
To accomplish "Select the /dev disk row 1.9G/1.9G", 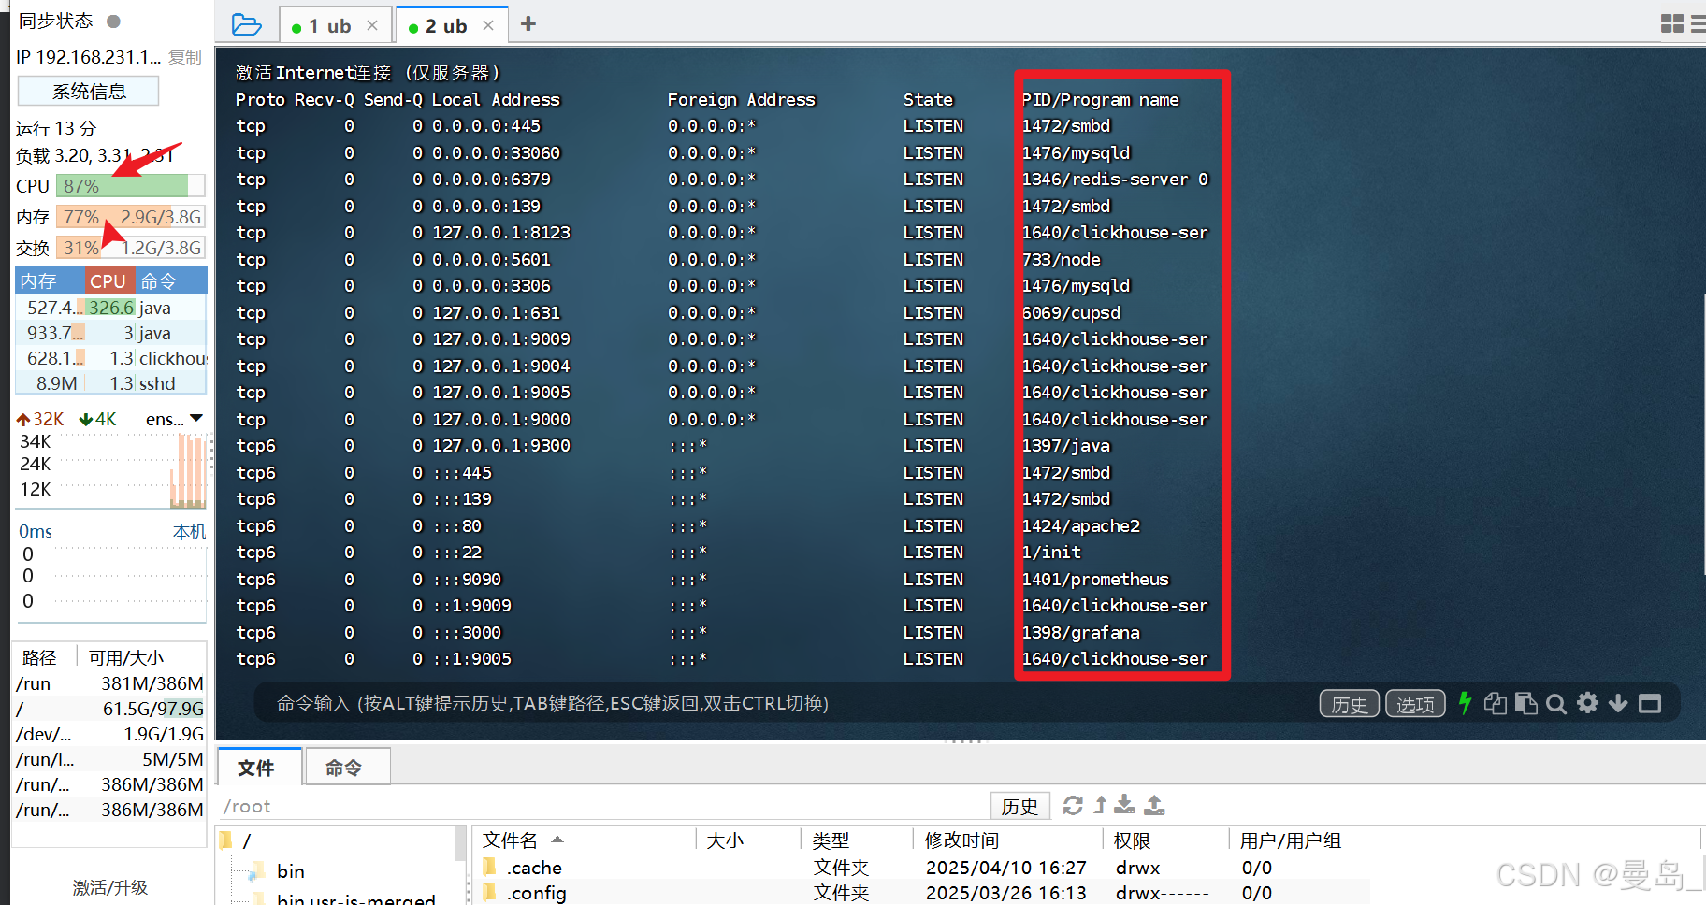I will pyautogui.click(x=109, y=734).
